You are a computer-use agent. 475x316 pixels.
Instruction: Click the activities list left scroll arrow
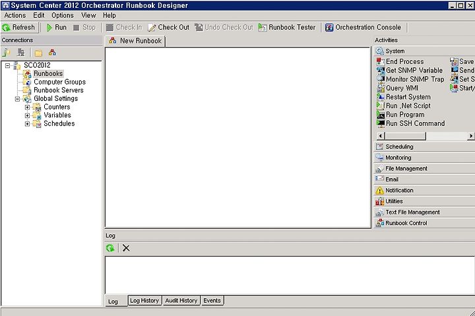pyautogui.click(x=380, y=136)
